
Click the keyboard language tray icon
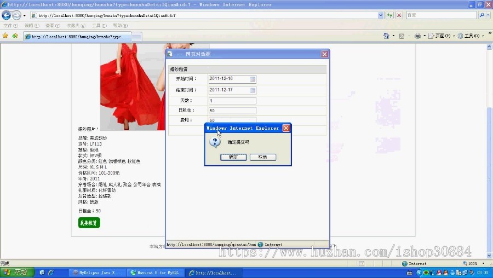coord(410,273)
